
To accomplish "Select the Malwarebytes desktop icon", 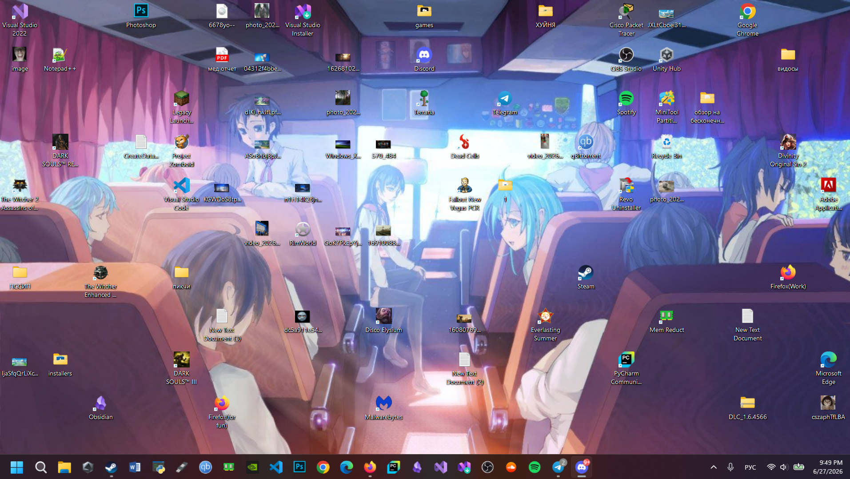I will tap(383, 408).
